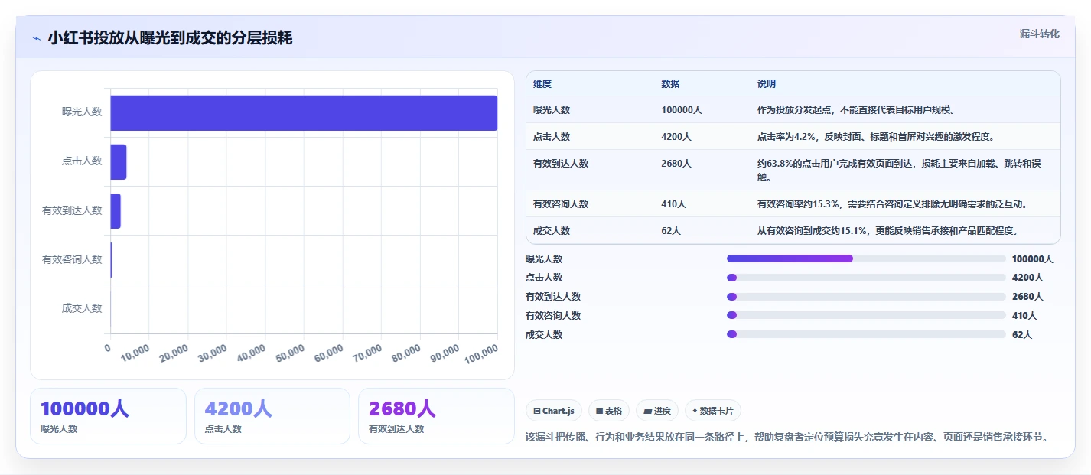Click the 410人 value in the table

coord(674,204)
